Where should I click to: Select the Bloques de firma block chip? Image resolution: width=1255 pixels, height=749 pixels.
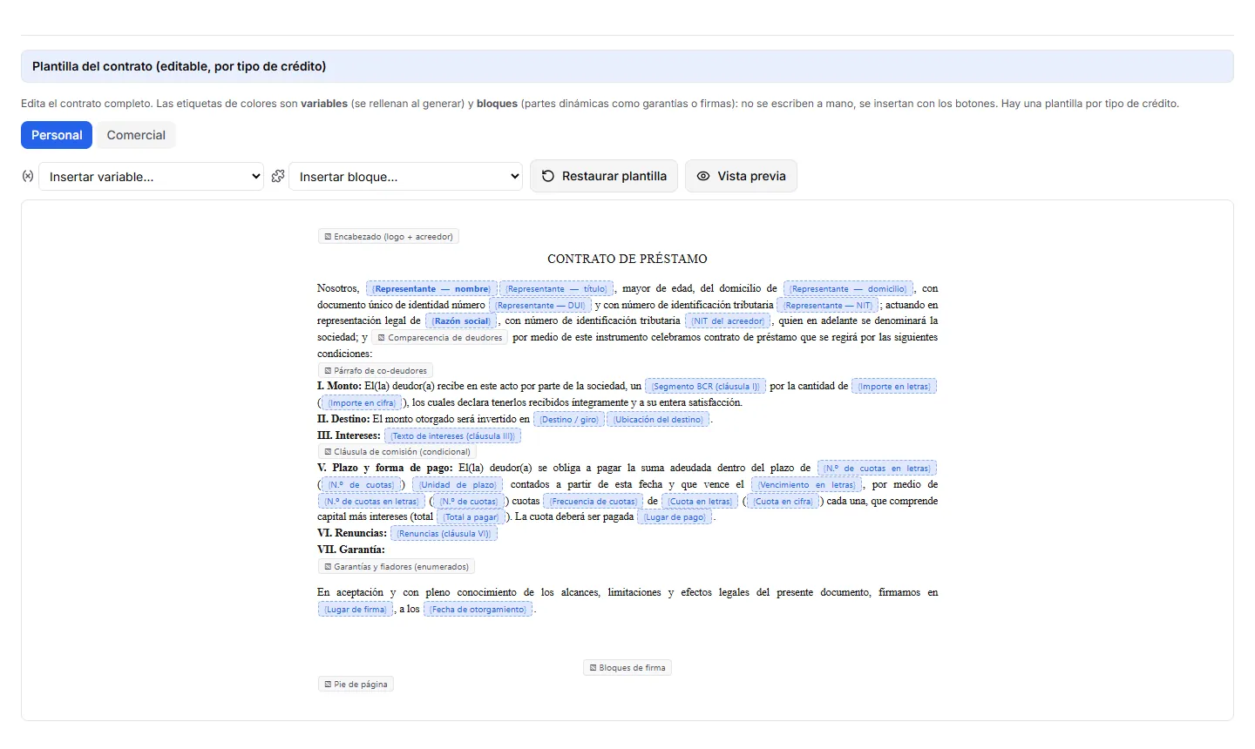click(627, 668)
